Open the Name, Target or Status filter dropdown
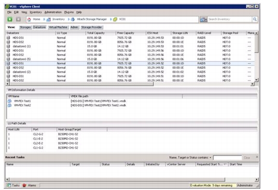278x190 pixels. tap(210, 157)
